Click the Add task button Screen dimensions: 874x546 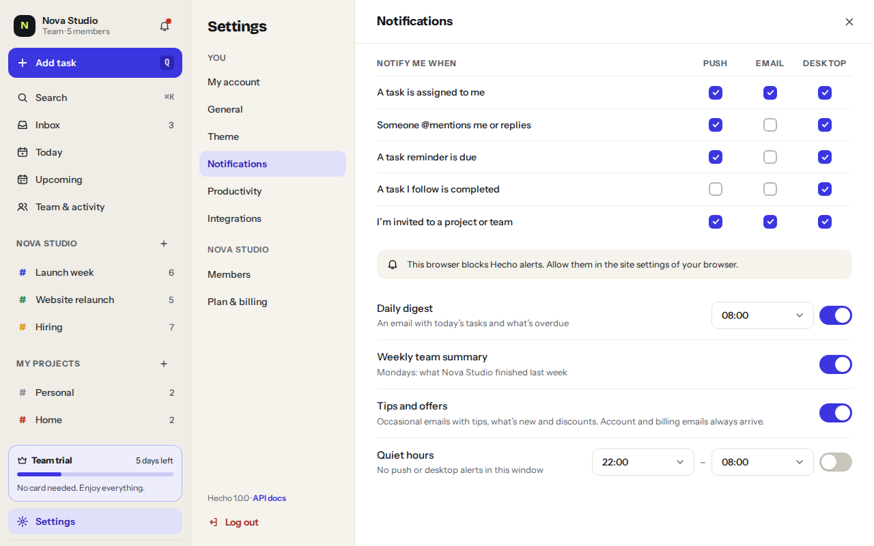point(95,63)
